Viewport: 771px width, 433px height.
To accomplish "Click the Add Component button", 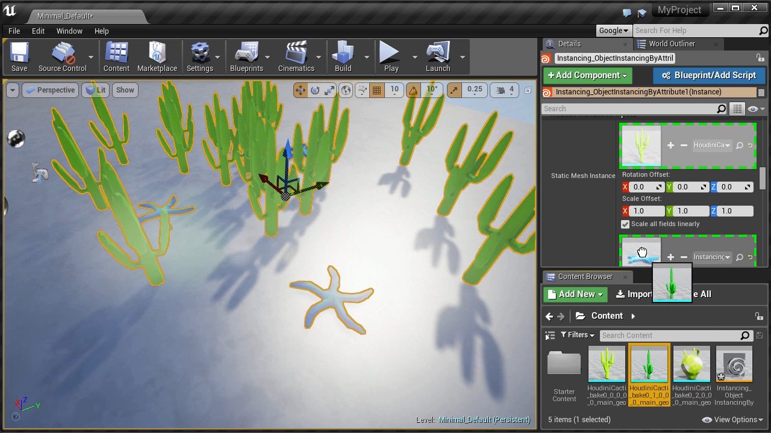I will pos(587,75).
